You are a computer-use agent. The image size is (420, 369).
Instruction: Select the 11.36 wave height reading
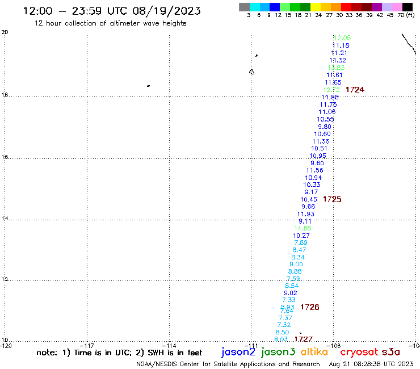[x=321, y=141]
